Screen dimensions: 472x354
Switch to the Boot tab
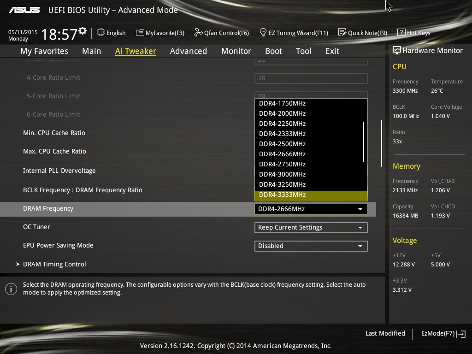click(274, 51)
